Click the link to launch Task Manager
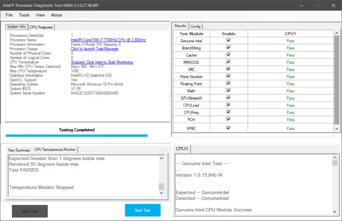Viewport: 342px width, 221px height. (95, 49)
